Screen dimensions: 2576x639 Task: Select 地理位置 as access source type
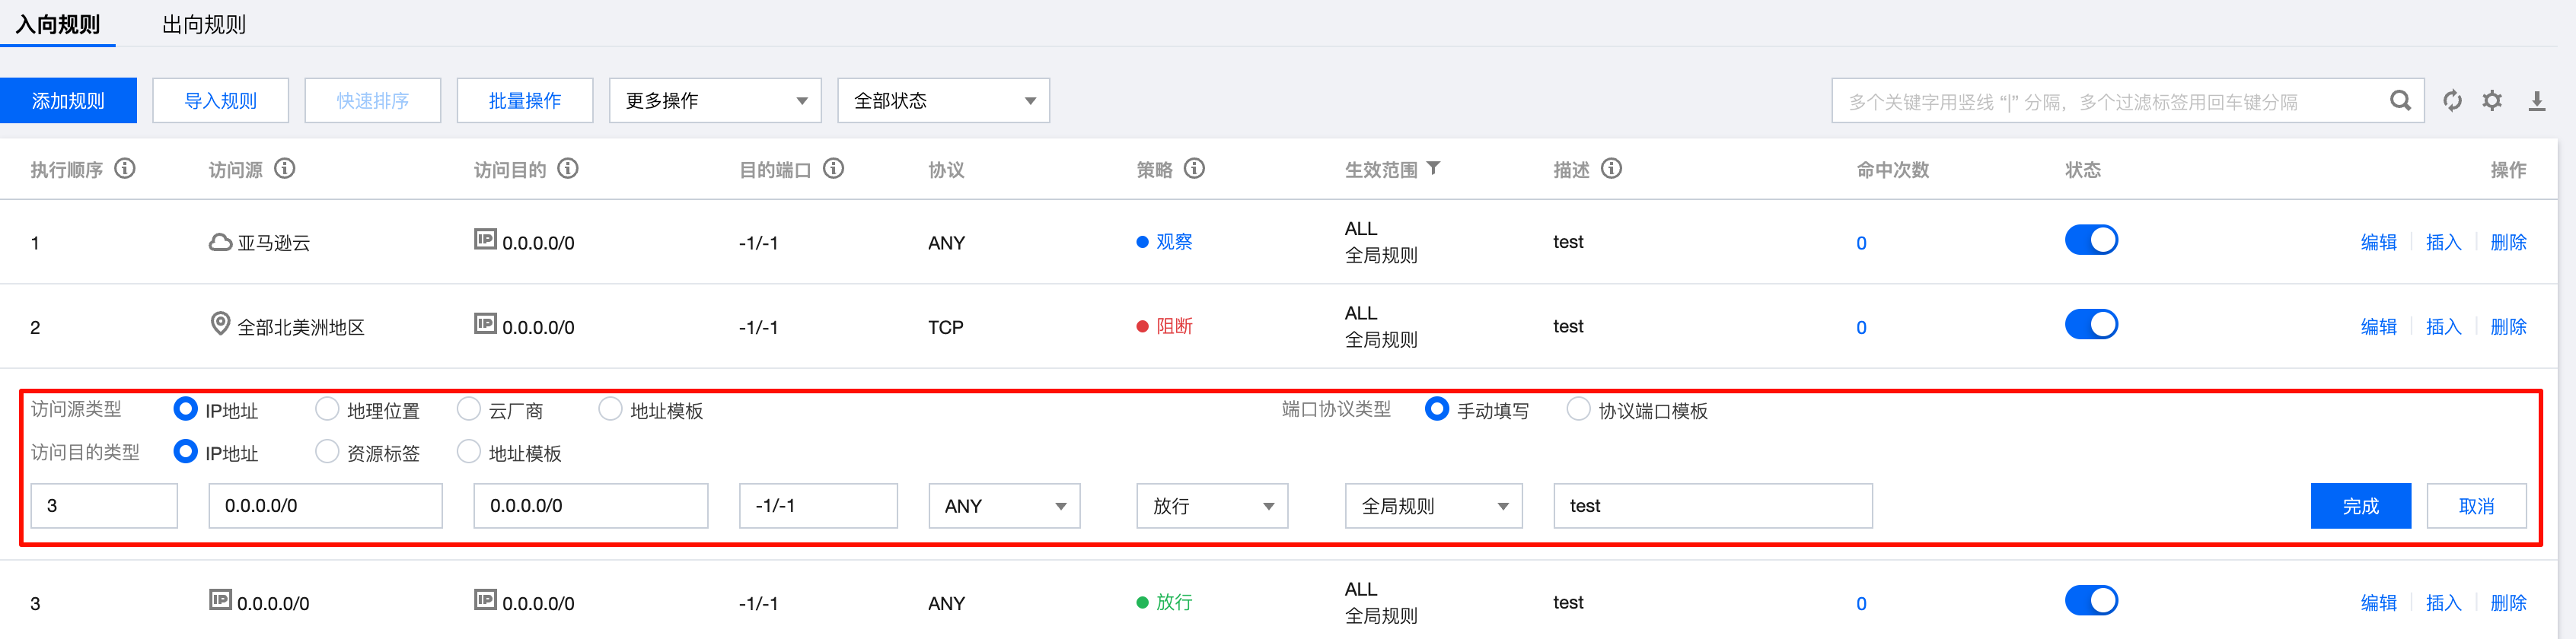pos(327,409)
